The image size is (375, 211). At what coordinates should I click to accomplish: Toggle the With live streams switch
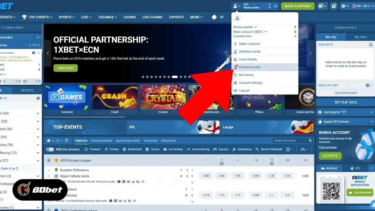pyautogui.click(x=50, y=149)
